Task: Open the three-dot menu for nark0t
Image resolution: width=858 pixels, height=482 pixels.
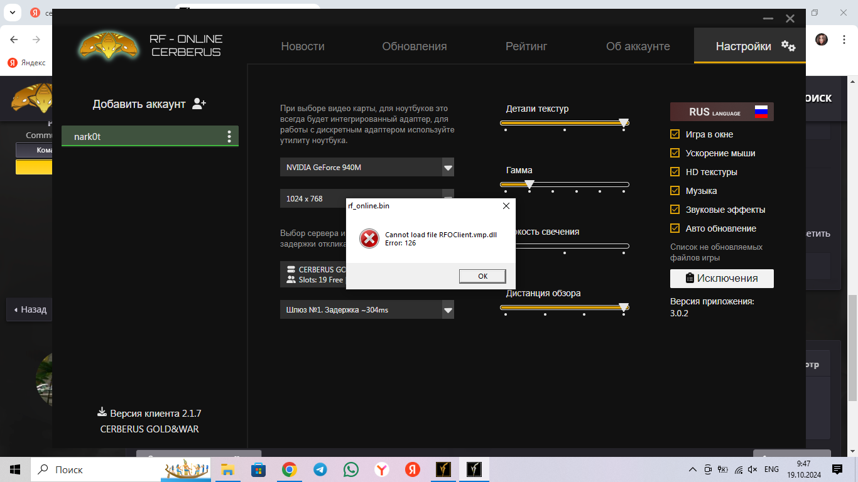Action: (229, 136)
